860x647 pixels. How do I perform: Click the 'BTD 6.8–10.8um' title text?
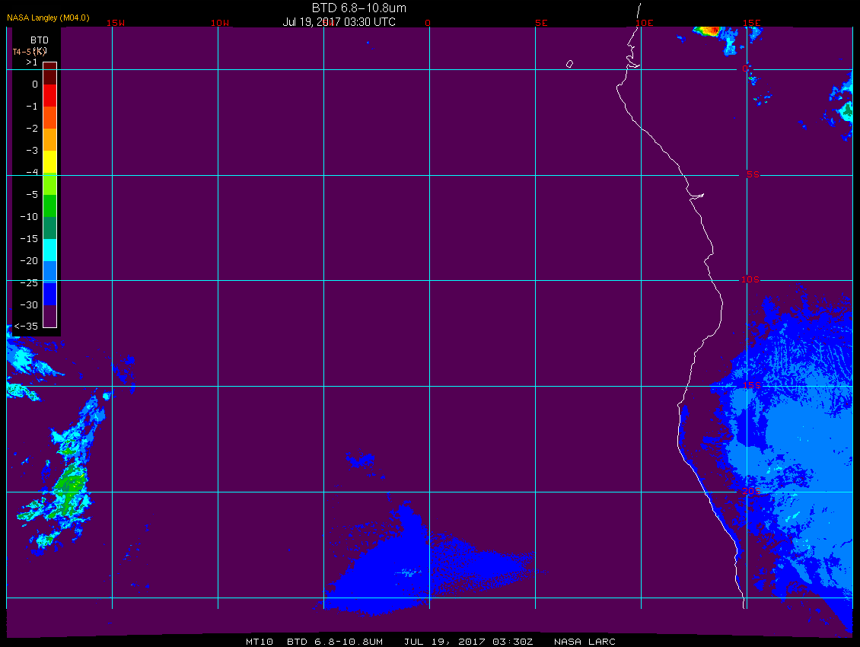[x=359, y=8]
